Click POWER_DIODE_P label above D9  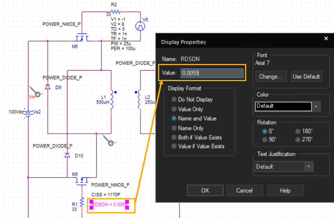pyautogui.click(x=62, y=78)
